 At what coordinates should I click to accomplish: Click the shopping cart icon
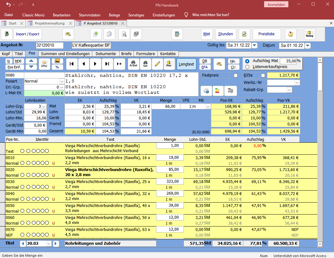pos(230,91)
